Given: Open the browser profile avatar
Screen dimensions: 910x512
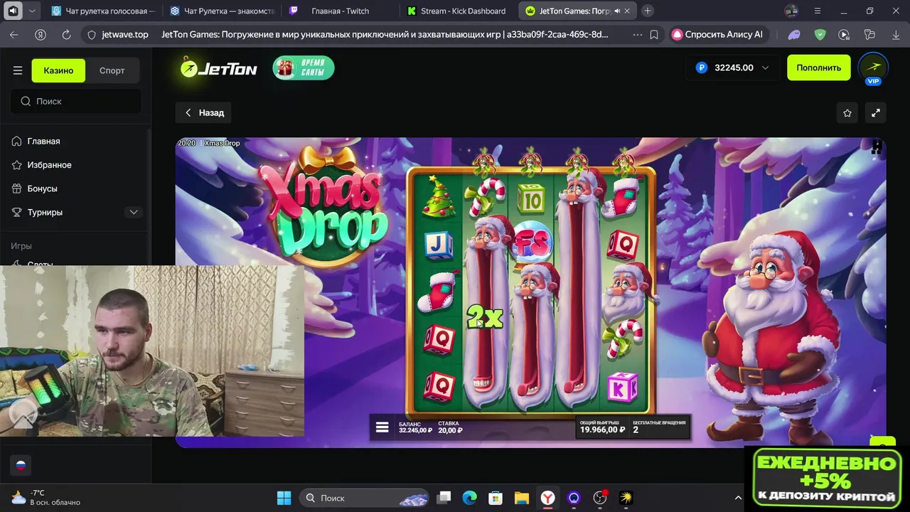Looking at the screenshot, I should 791,11.
